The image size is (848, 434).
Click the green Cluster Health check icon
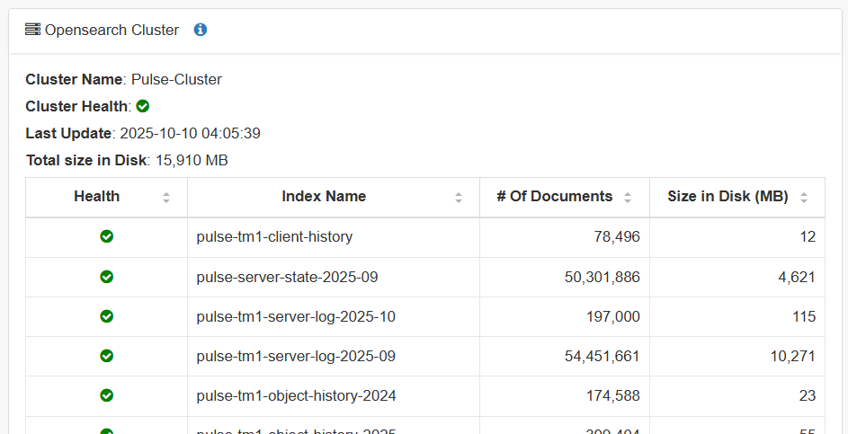[143, 106]
